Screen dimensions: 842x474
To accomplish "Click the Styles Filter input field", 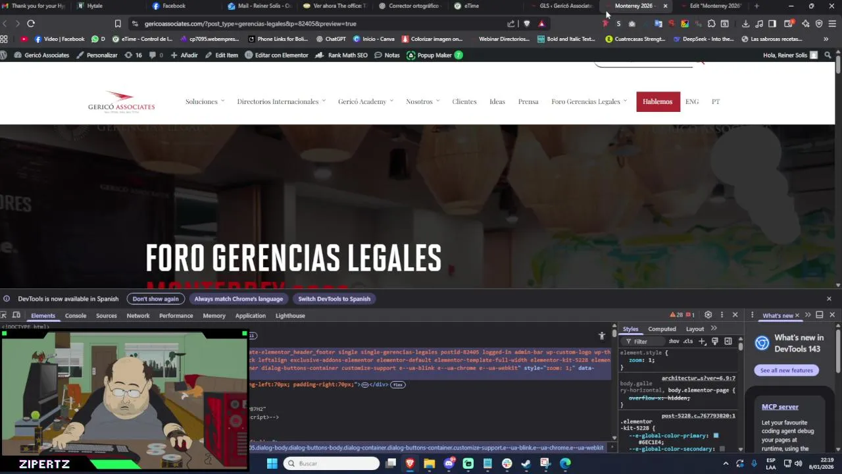I will (643, 342).
